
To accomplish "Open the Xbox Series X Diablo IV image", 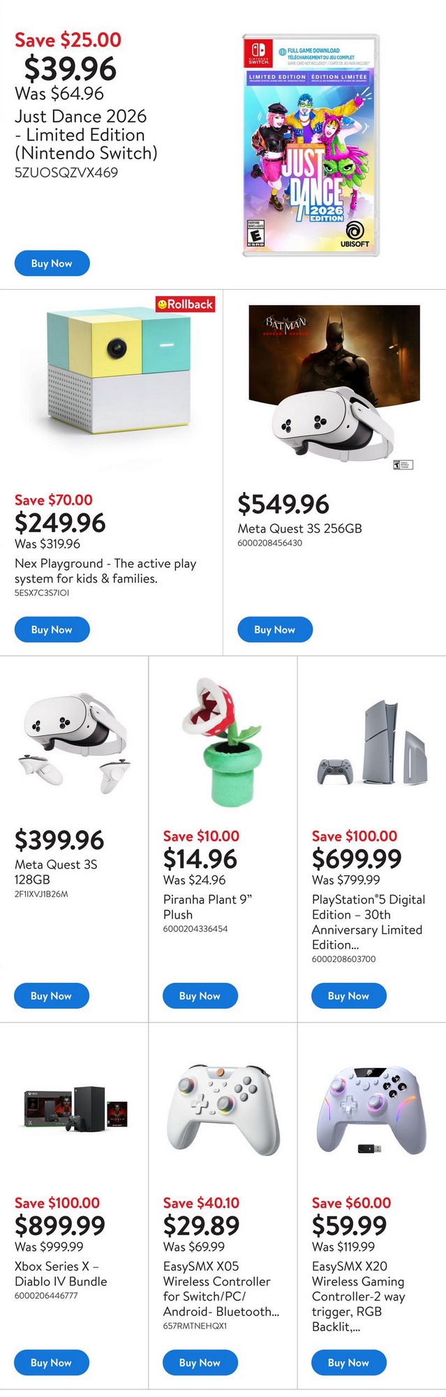I will [75, 1109].
